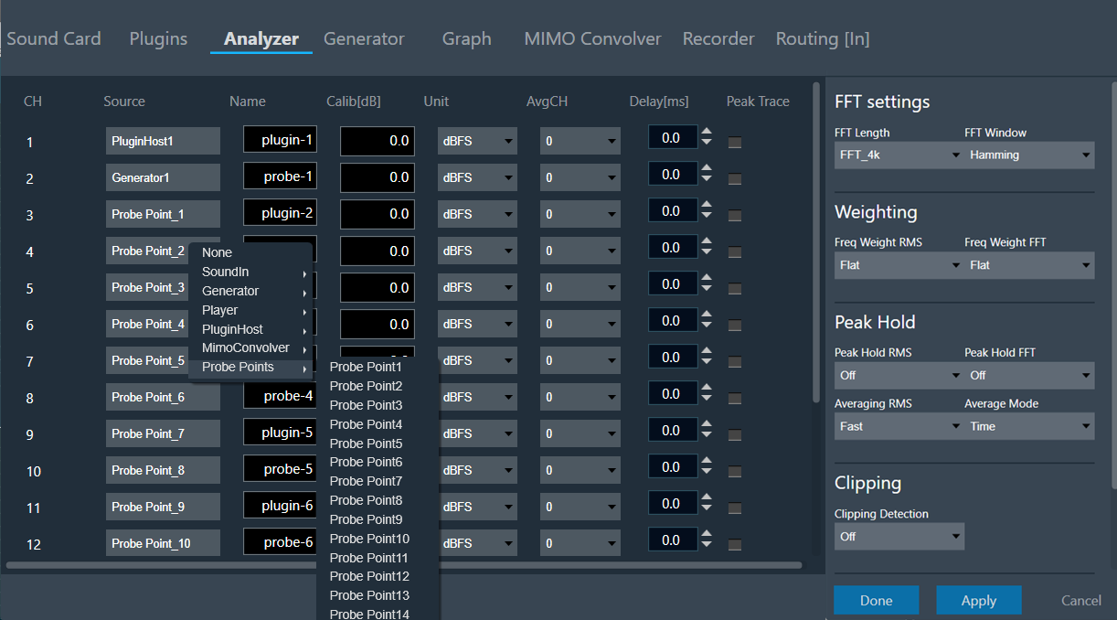Click the Apply button
The width and height of the screenshot is (1117, 620).
(x=979, y=601)
